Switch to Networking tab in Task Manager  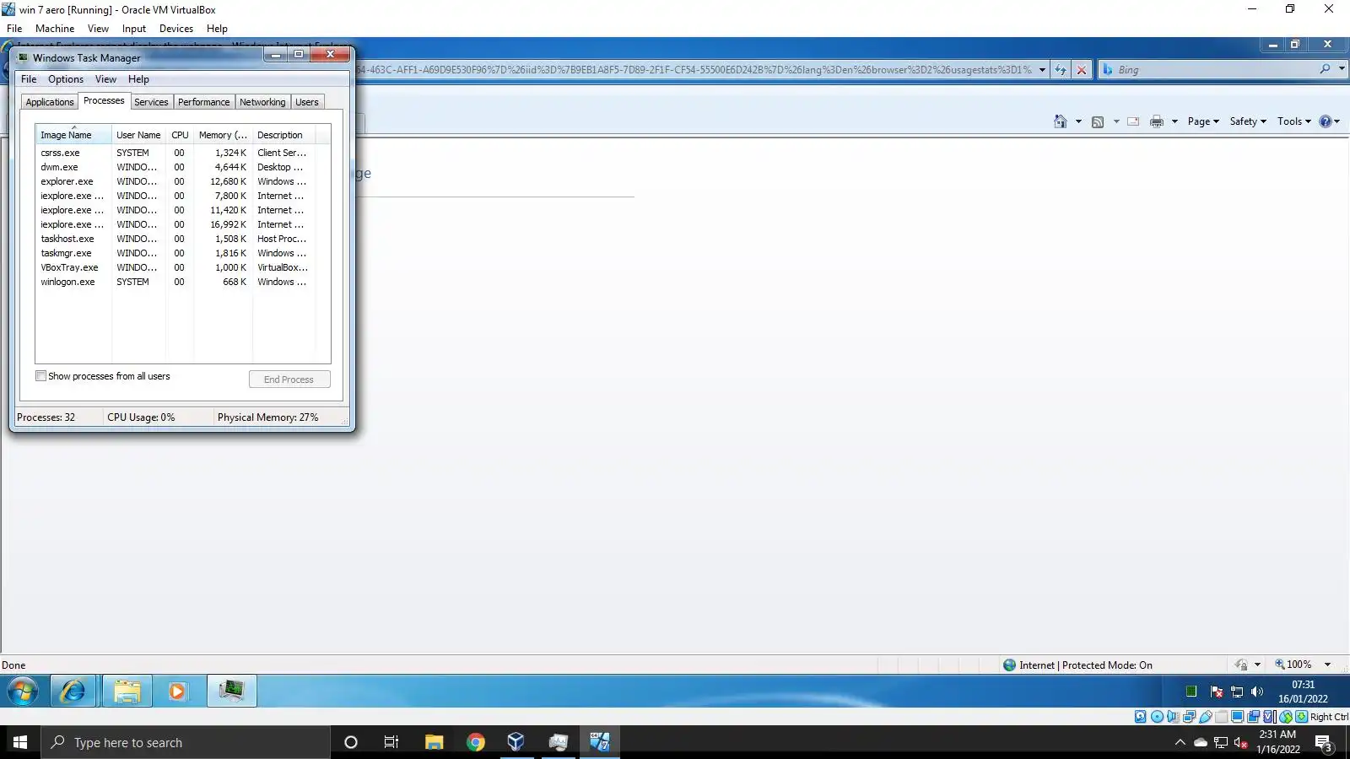[262, 102]
